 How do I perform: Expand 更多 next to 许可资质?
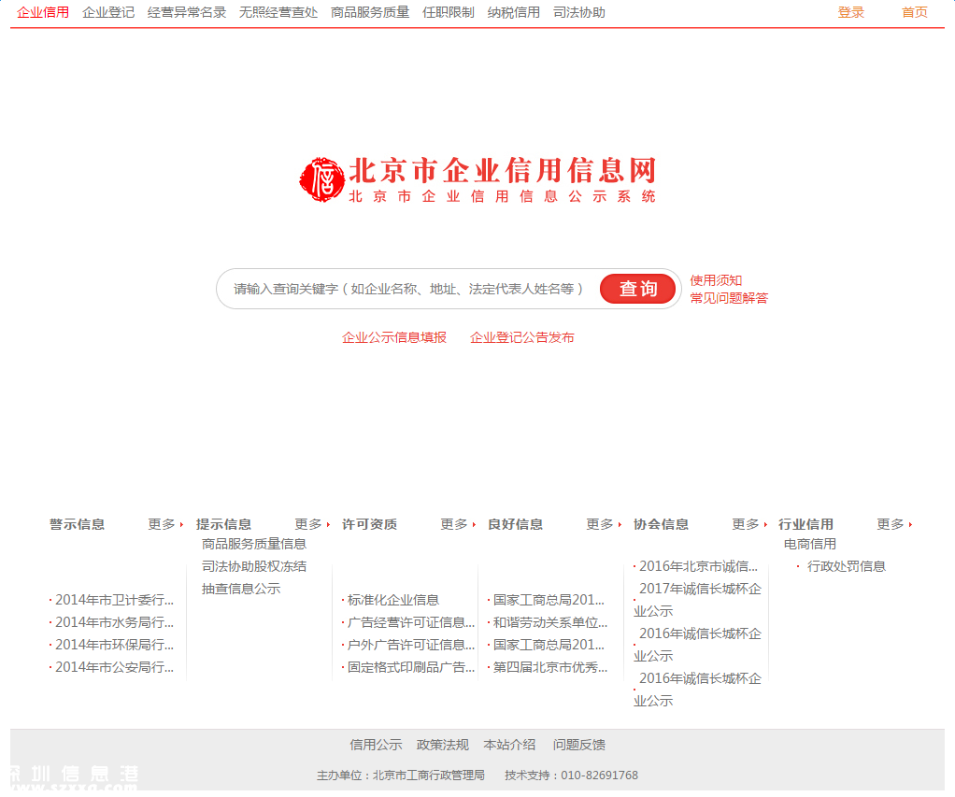click(457, 524)
